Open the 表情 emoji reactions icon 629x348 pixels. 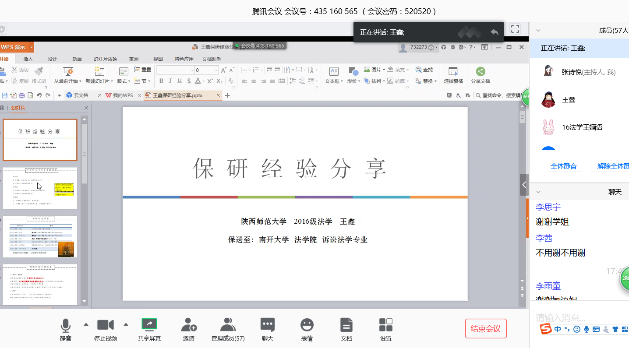307,325
